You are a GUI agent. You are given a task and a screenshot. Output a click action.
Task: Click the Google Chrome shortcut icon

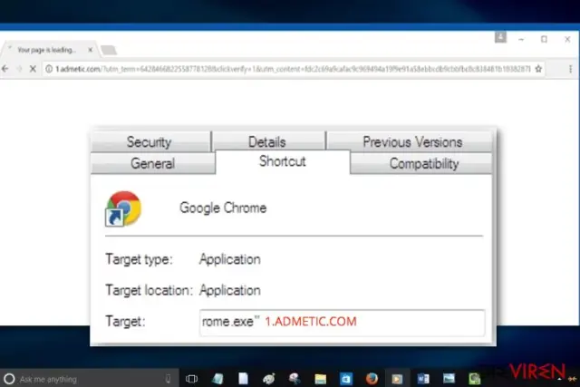click(123, 208)
